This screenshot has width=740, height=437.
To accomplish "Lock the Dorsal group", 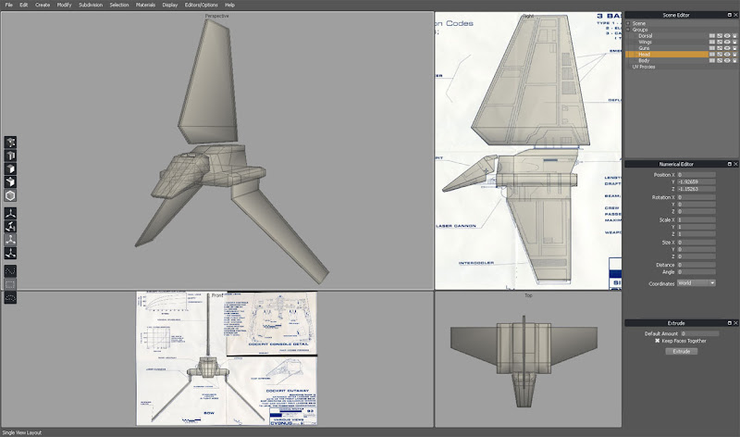I will (x=734, y=36).
